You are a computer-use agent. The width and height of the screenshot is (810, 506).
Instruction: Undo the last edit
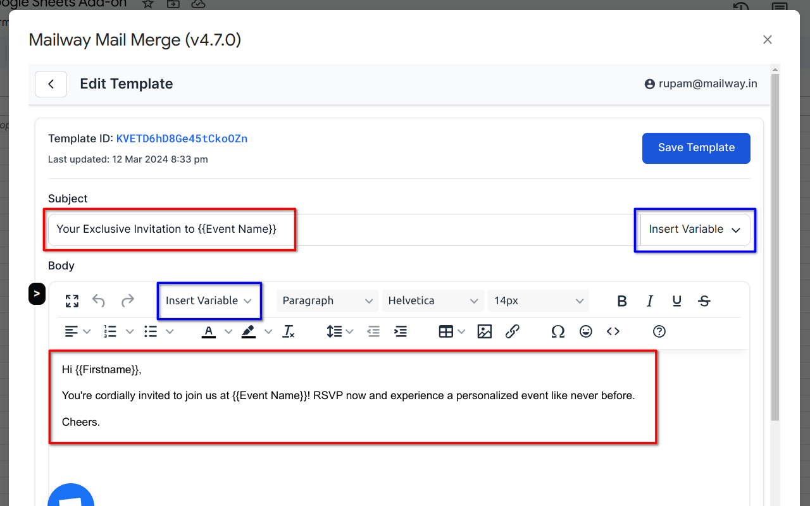coord(99,300)
